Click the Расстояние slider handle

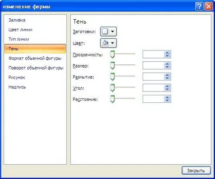click(112, 99)
